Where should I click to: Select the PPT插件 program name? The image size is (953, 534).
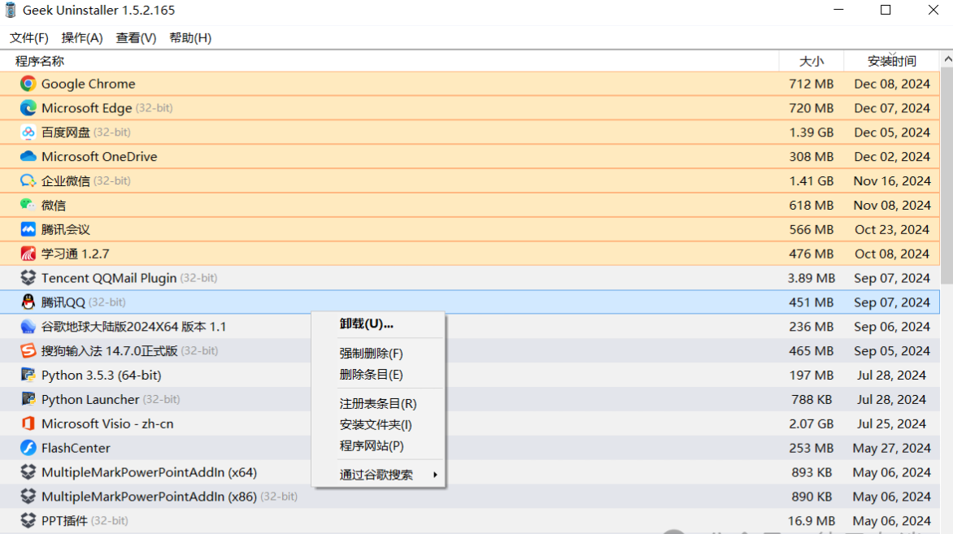pyautogui.click(x=64, y=521)
